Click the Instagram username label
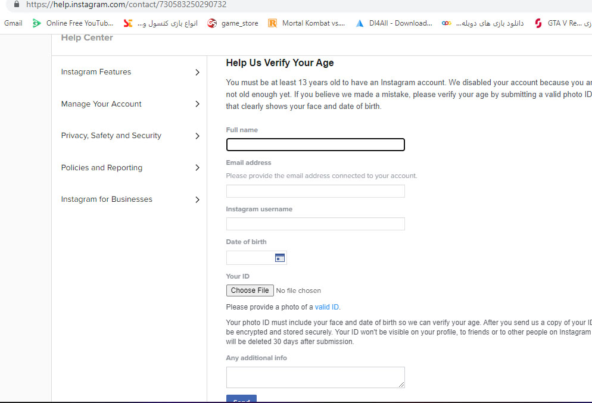The image size is (592, 403). (x=259, y=209)
